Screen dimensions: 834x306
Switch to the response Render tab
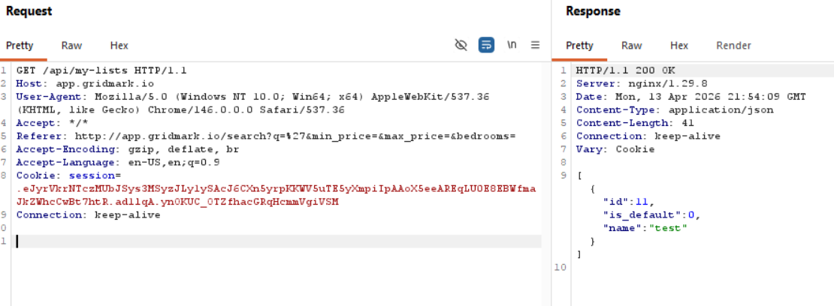[733, 46]
